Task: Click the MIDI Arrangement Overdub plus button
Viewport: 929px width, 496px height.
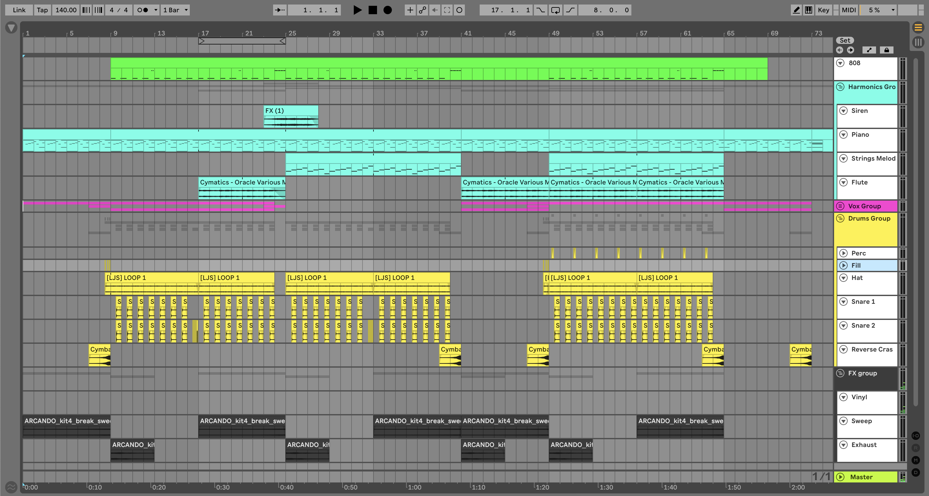Action: pos(410,10)
